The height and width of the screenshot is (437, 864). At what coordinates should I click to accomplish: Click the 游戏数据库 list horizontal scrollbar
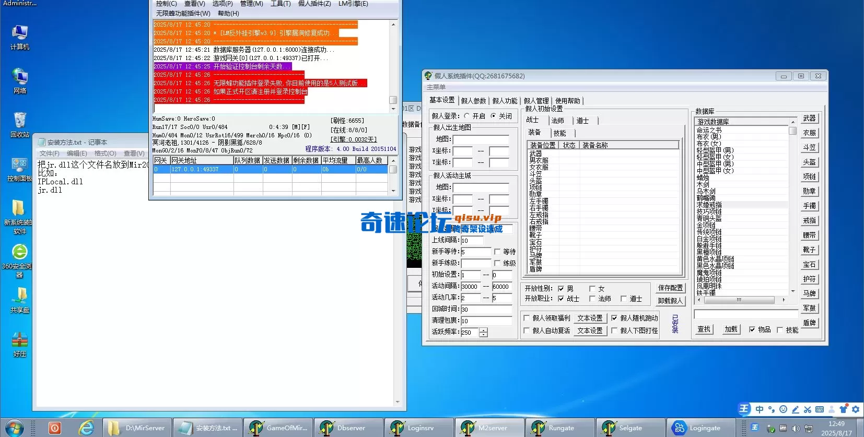[x=741, y=300]
